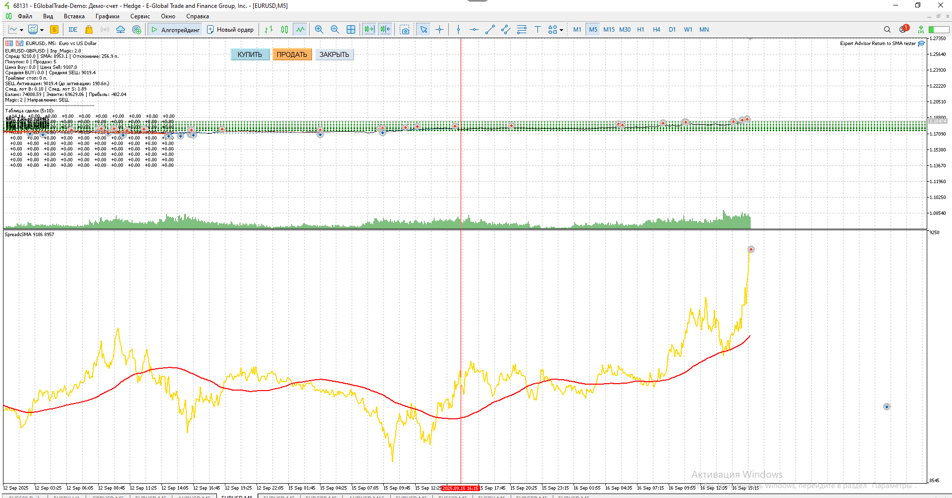Select the H1 timeframe
Screen dimensions: 952x498
(640, 30)
